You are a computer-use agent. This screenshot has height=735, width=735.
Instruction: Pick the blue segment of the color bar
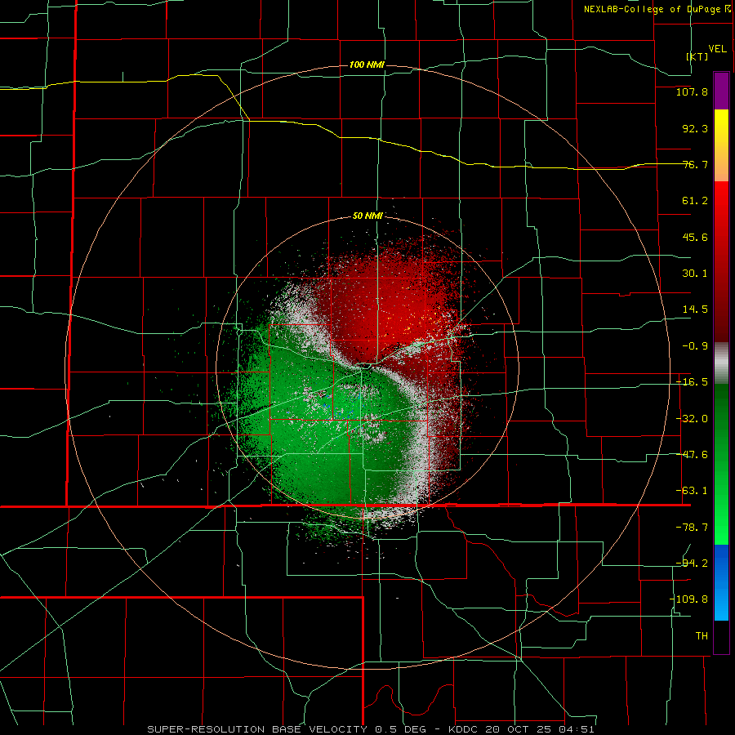point(721,582)
